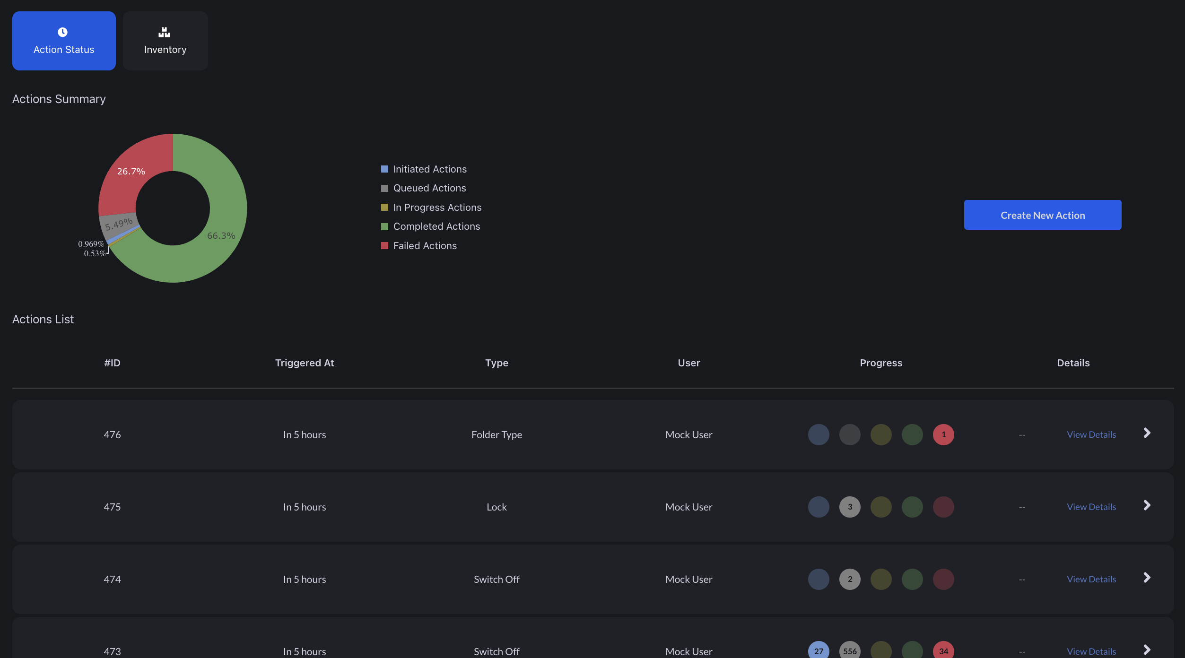
Task: Click blue initiated badge showing 27 in row 473
Action: click(818, 650)
